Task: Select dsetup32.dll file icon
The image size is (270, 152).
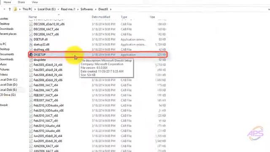Action: click(31, 44)
